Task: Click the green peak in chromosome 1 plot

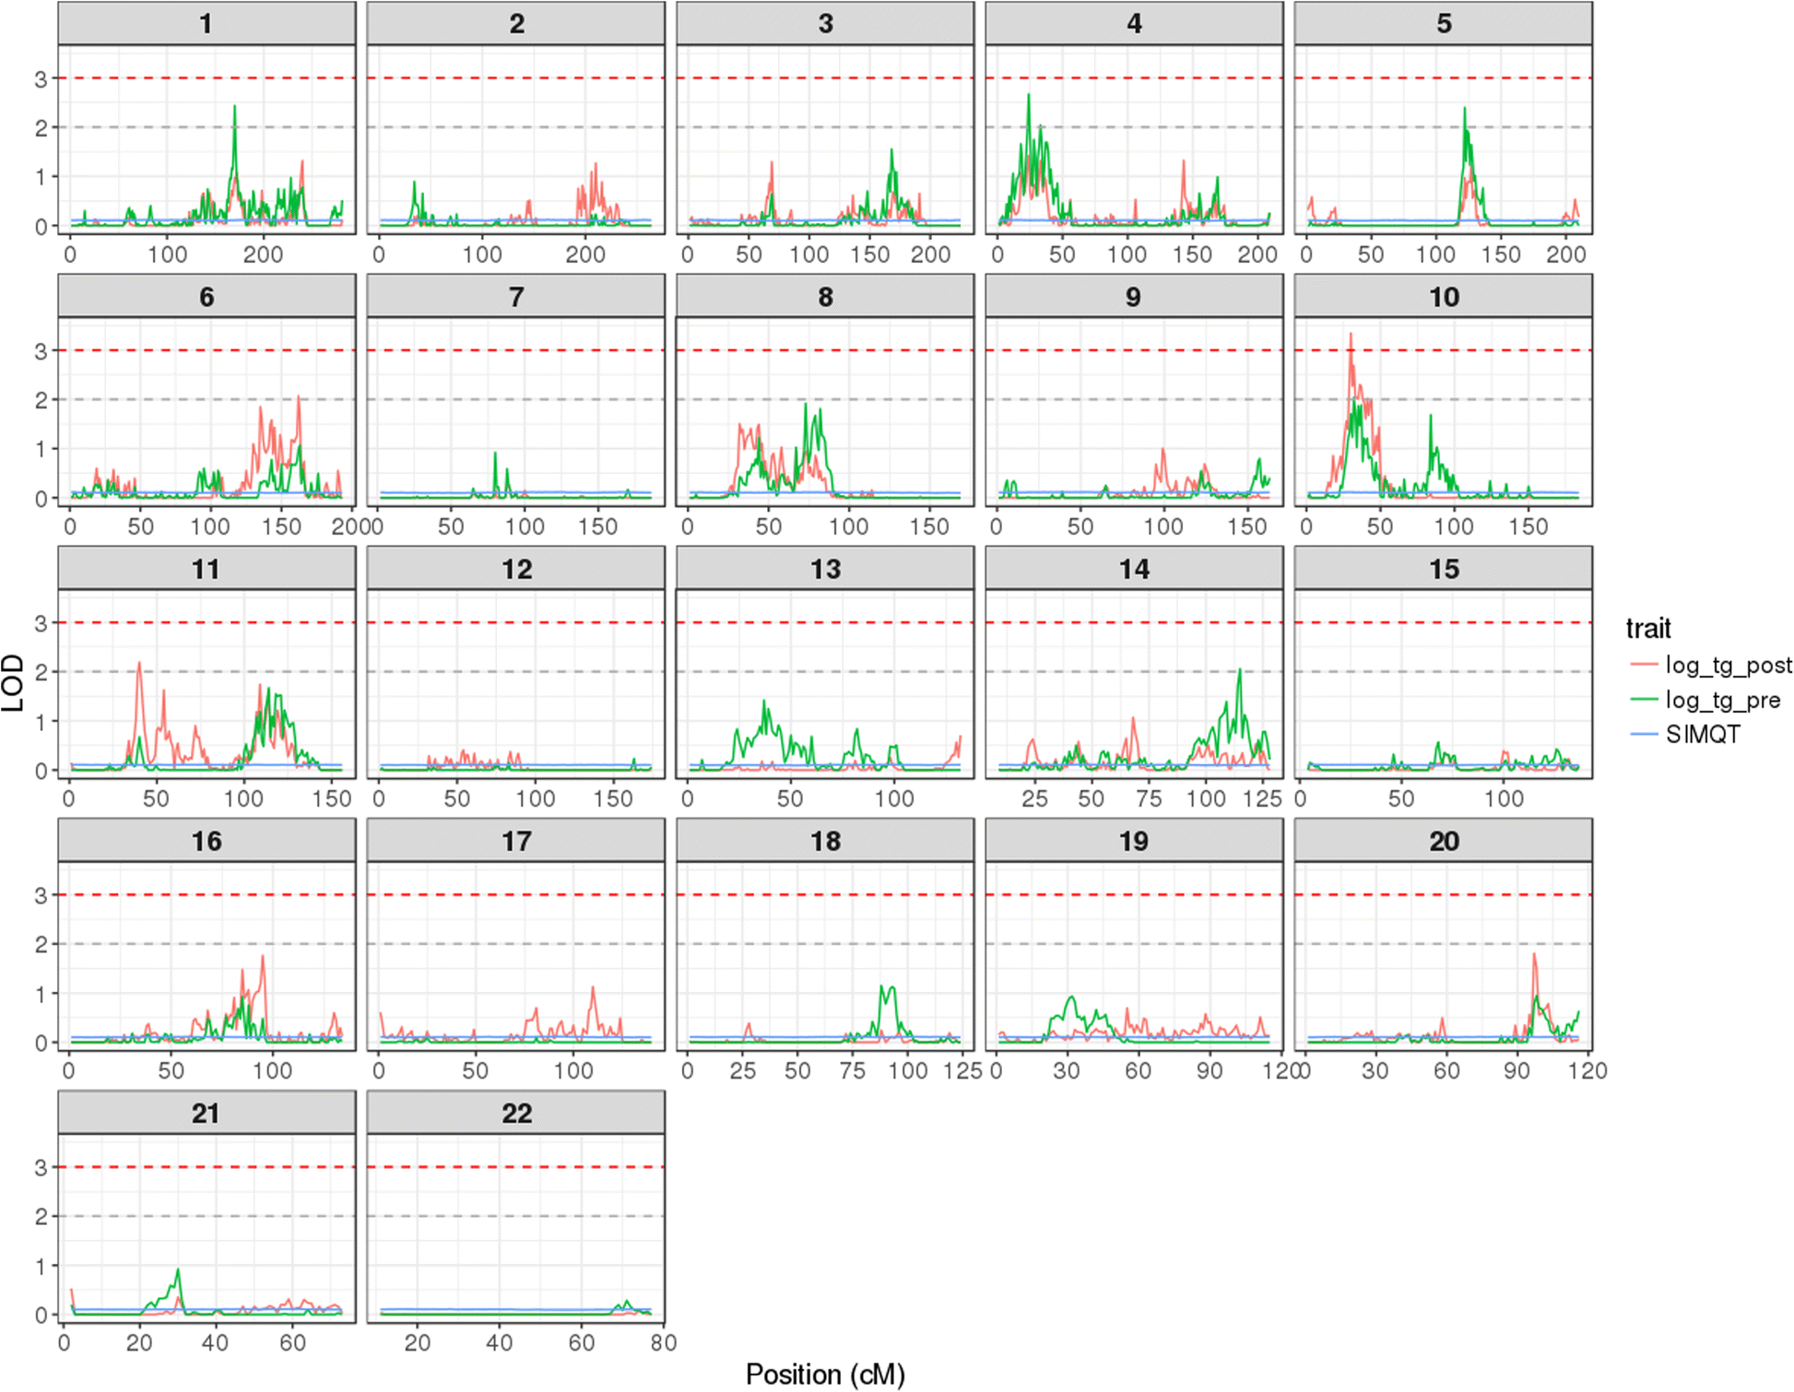Action: (234, 107)
